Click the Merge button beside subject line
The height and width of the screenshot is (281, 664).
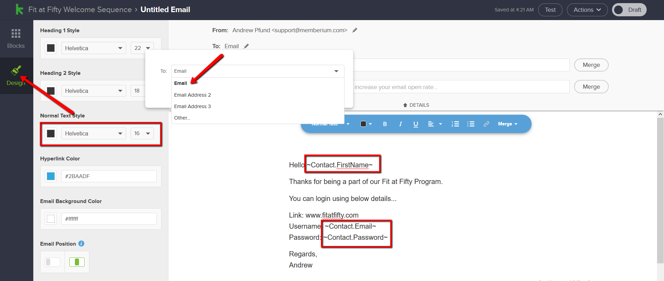(x=591, y=65)
